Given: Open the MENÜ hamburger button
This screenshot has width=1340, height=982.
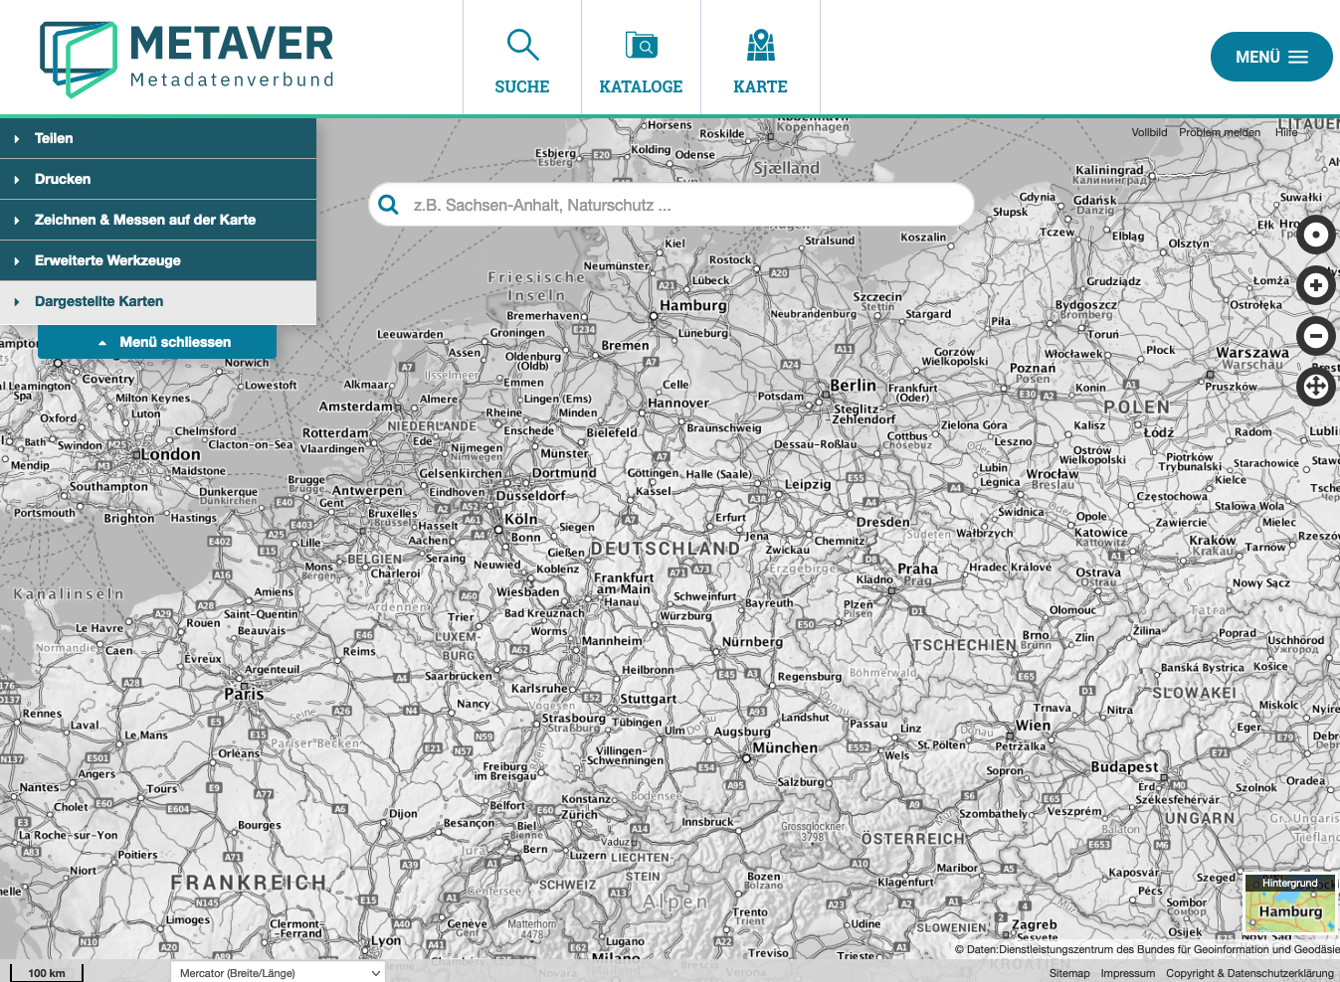Looking at the screenshot, I should coord(1270,57).
